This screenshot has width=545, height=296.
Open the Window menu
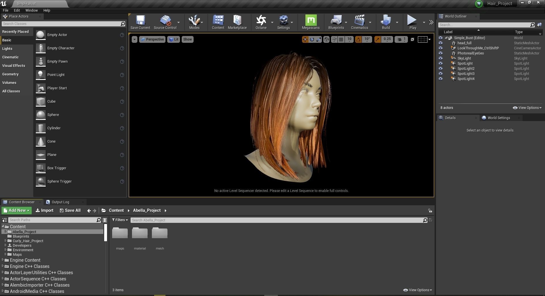point(32,10)
